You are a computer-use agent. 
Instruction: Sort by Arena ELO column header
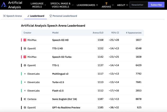[x=98, y=33]
